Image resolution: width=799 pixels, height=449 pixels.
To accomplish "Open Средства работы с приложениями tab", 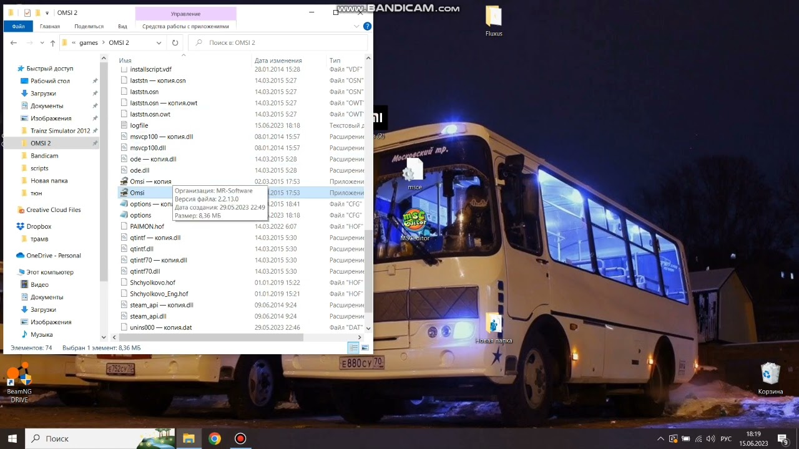I will click(185, 26).
